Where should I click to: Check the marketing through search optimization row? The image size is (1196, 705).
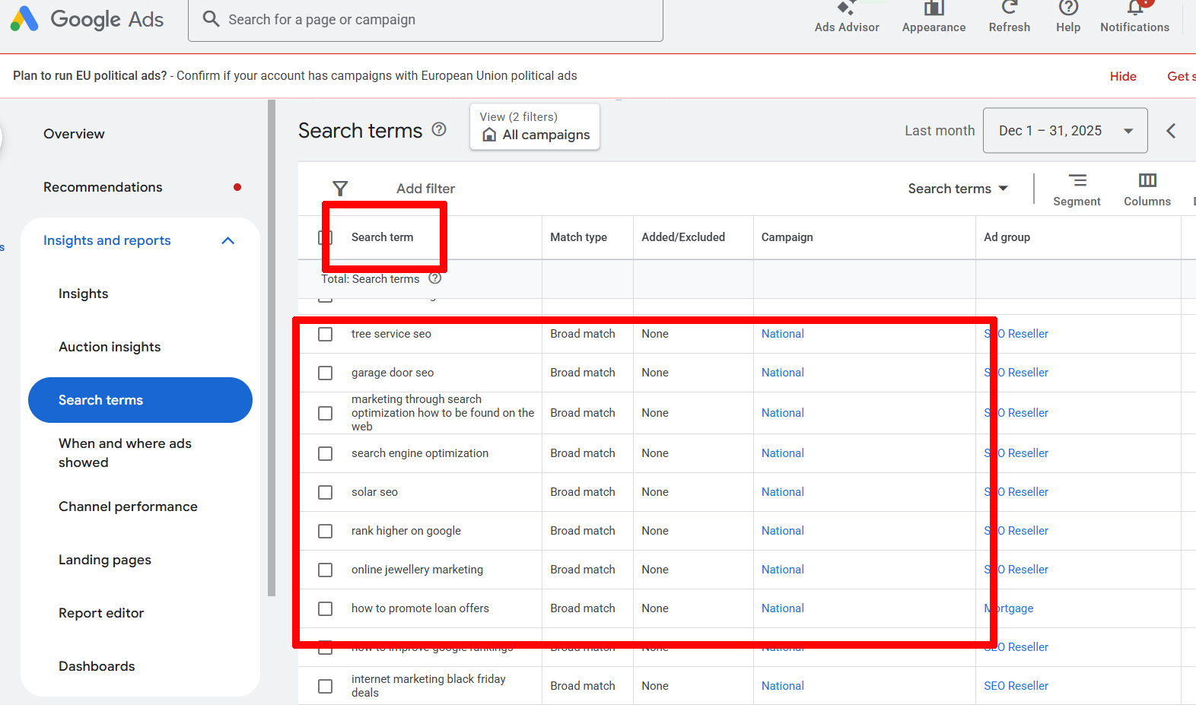tap(325, 413)
